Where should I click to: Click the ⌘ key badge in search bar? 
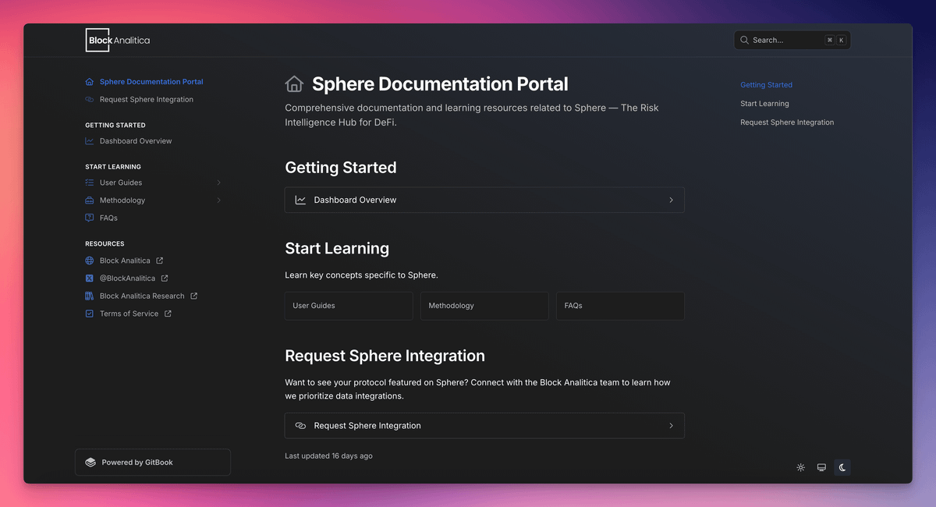[x=829, y=40]
